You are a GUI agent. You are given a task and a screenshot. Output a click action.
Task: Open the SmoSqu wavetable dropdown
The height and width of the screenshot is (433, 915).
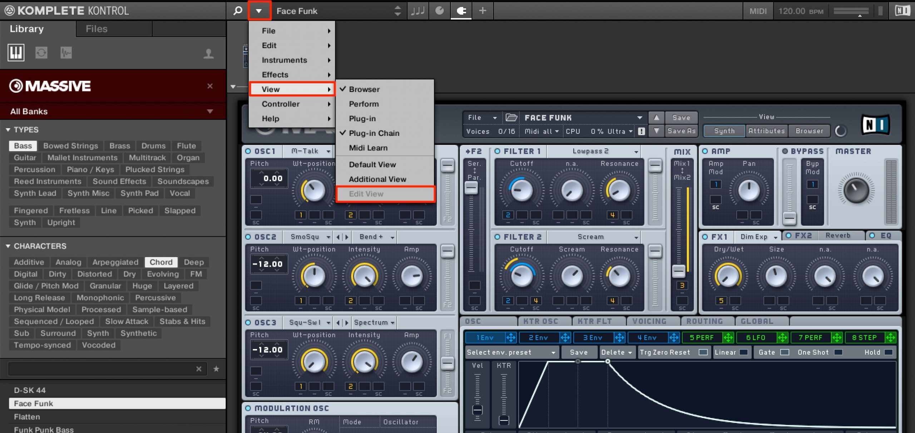[x=307, y=237]
